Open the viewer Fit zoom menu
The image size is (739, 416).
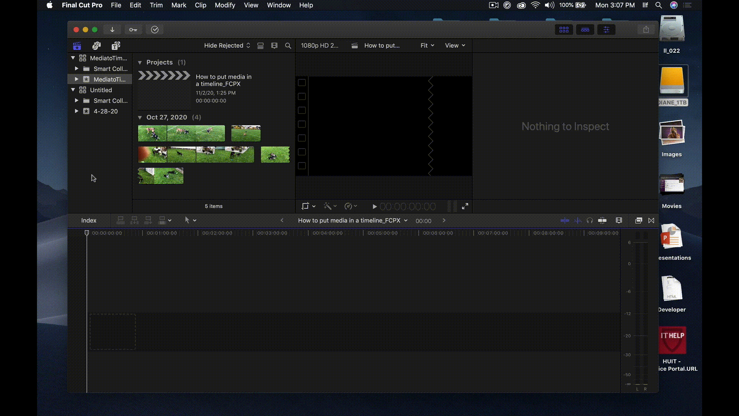pyautogui.click(x=427, y=45)
